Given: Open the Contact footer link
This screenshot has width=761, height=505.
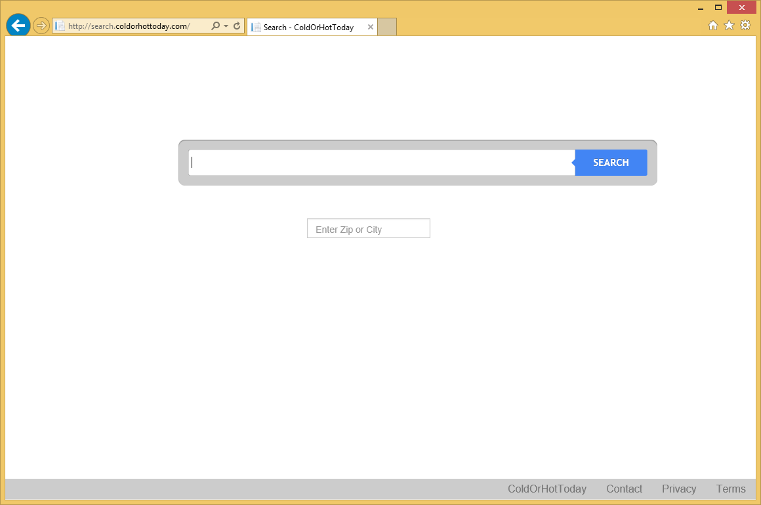Looking at the screenshot, I should tap(624, 489).
